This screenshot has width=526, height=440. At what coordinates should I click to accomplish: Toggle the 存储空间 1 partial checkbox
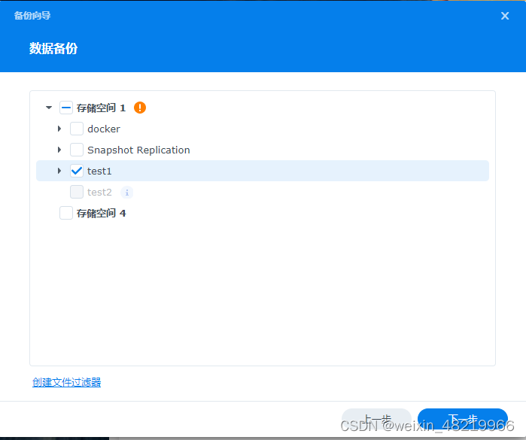click(x=66, y=108)
